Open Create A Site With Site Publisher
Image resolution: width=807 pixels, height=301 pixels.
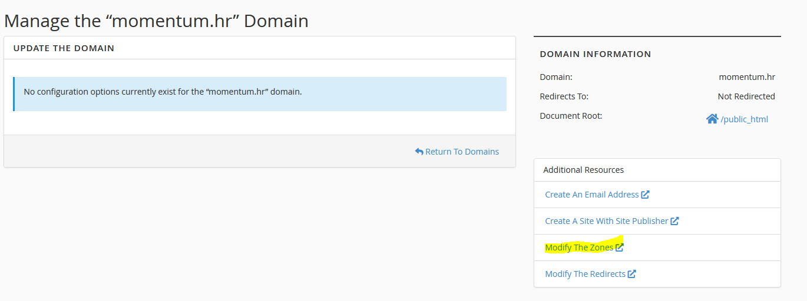point(606,221)
